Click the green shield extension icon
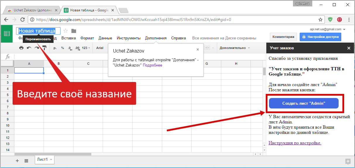 [x=330, y=20]
